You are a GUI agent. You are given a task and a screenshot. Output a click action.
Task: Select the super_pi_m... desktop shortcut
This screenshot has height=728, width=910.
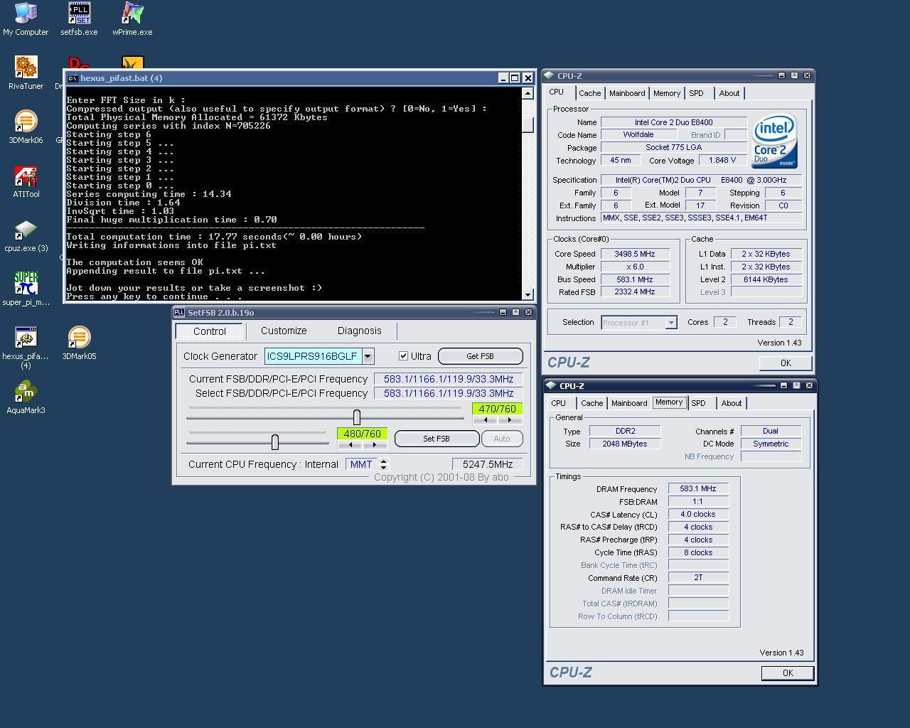point(26,289)
